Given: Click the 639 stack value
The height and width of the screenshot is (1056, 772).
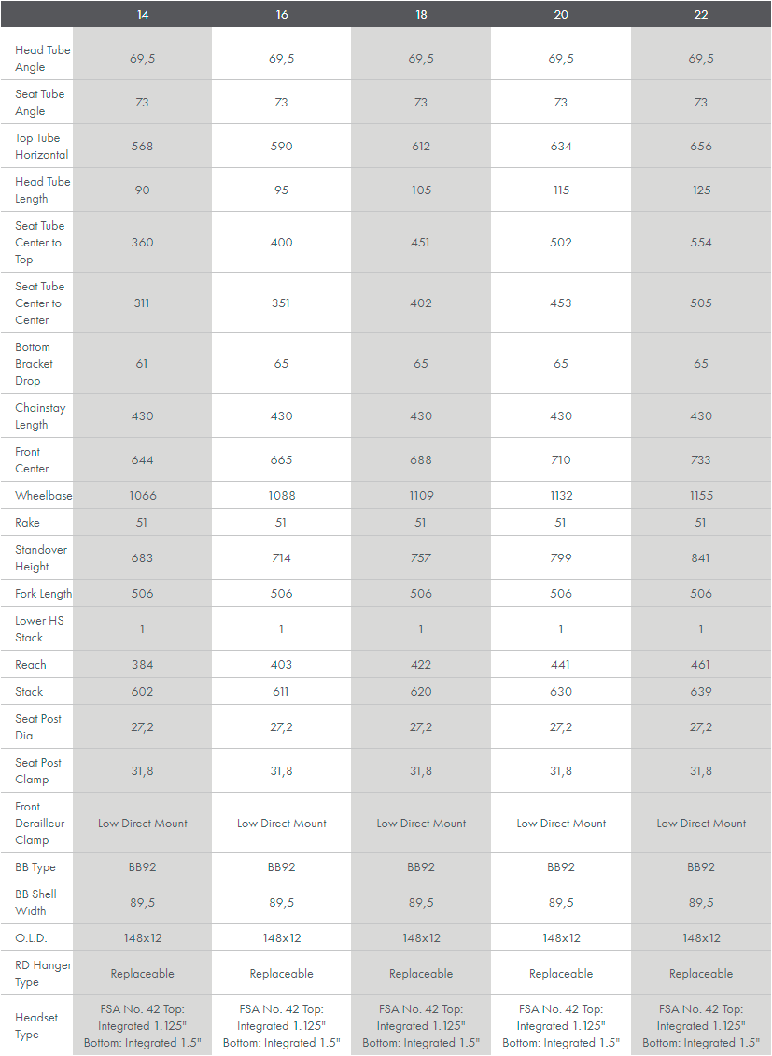Looking at the screenshot, I should pyautogui.click(x=701, y=692).
